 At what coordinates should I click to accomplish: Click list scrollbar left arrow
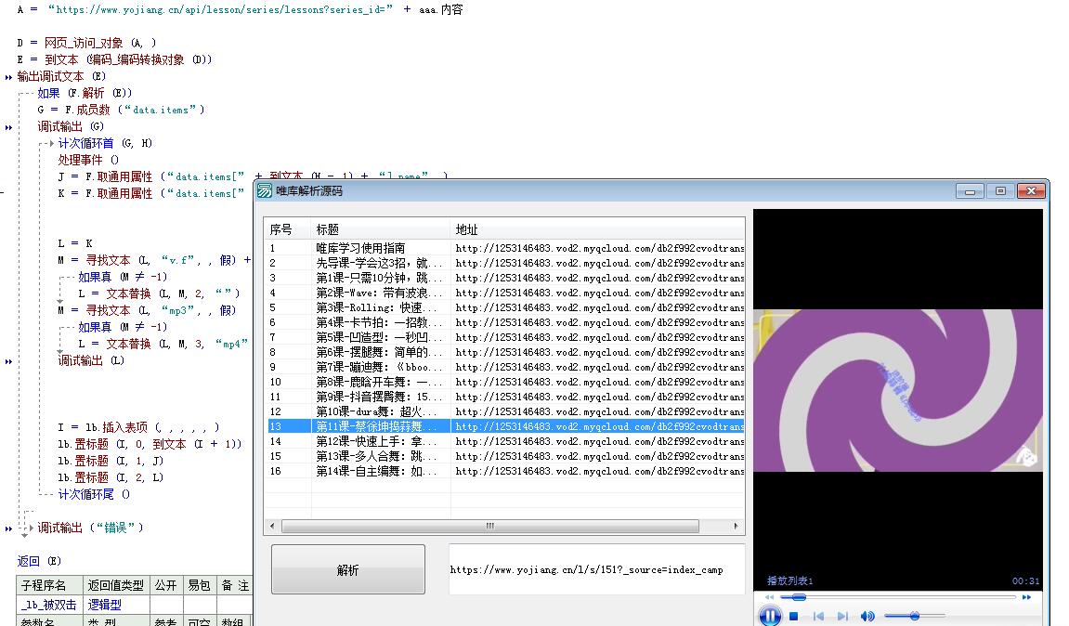[273, 526]
